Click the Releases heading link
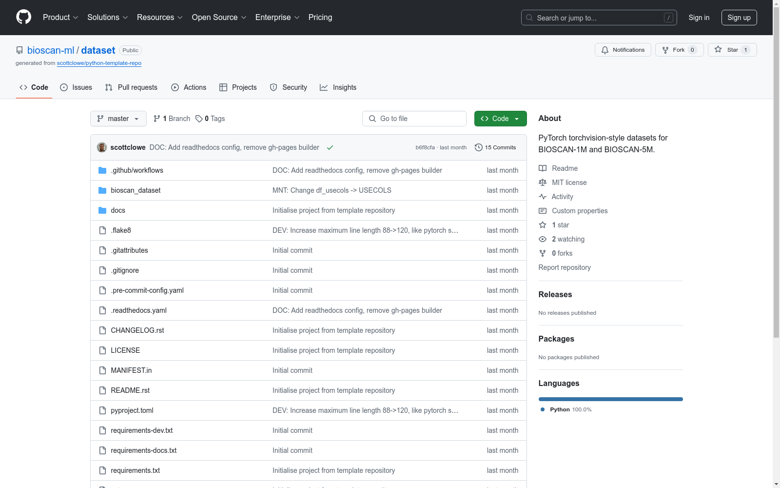Image resolution: width=780 pixels, height=488 pixels. coord(555,294)
